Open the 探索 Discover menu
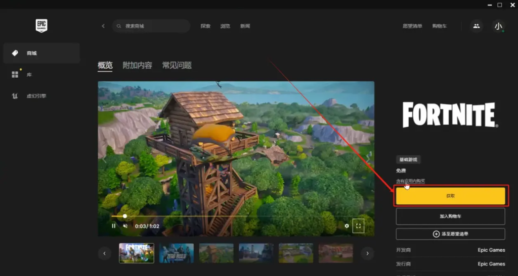The width and height of the screenshot is (518, 276). coord(205,26)
